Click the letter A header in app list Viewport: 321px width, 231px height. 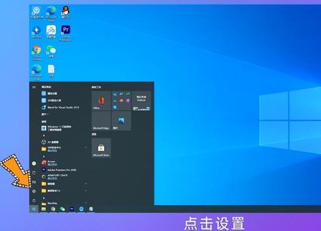click(x=44, y=157)
